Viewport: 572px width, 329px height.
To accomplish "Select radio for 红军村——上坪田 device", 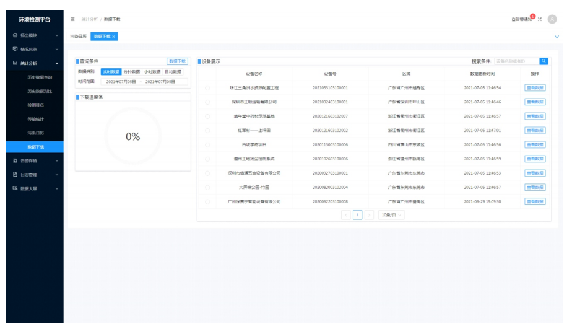I will click(x=207, y=131).
